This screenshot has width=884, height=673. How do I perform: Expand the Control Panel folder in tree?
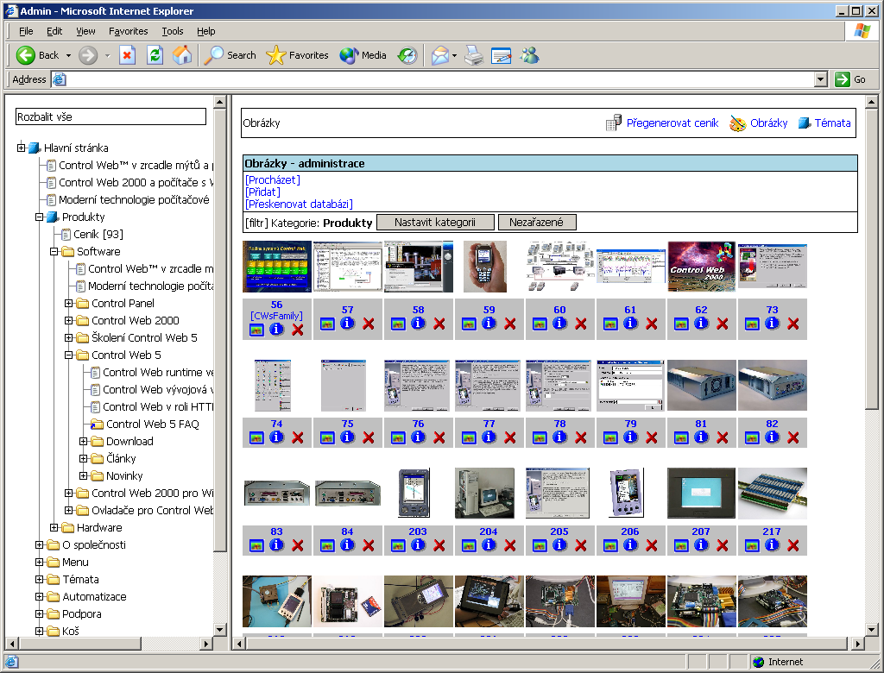point(69,304)
